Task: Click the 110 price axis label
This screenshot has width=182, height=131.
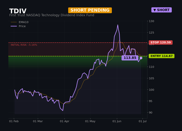Action: click(x=151, y=67)
